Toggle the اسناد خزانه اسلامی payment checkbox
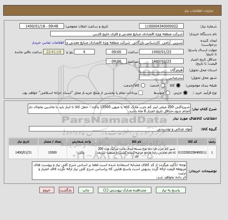The height and width of the screenshot is (220, 228). pyautogui.click(x=141, y=93)
